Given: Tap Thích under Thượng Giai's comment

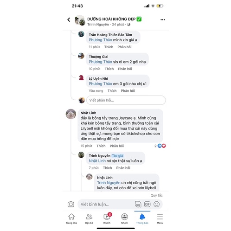Looking at the screenshot, I should [x=109, y=69].
